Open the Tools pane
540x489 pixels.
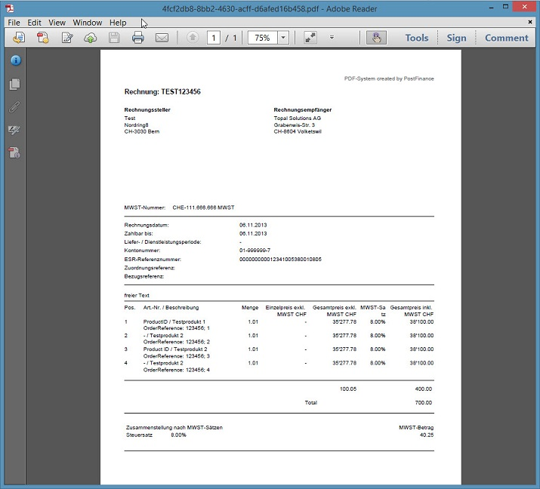click(416, 38)
